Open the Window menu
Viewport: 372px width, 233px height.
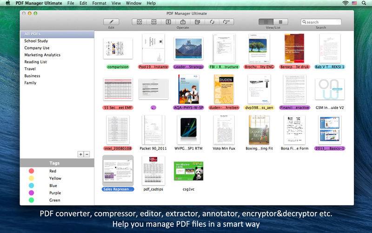133,3
